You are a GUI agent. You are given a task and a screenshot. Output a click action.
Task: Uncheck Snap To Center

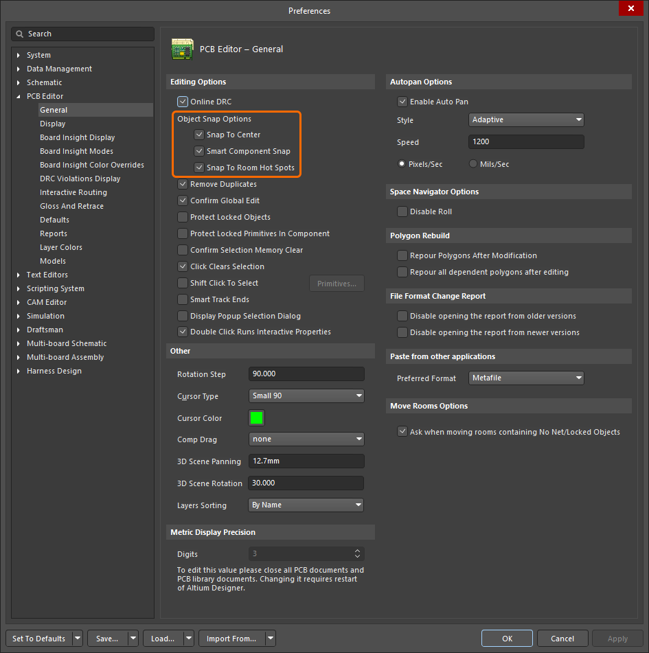coord(199,135)
